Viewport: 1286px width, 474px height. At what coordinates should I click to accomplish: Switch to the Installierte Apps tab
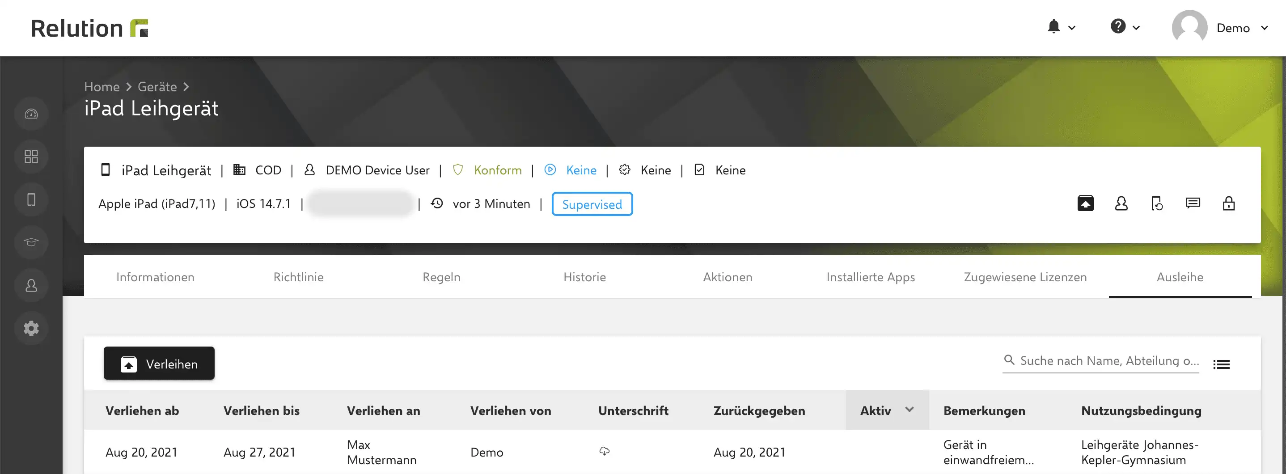click(871, 277)
